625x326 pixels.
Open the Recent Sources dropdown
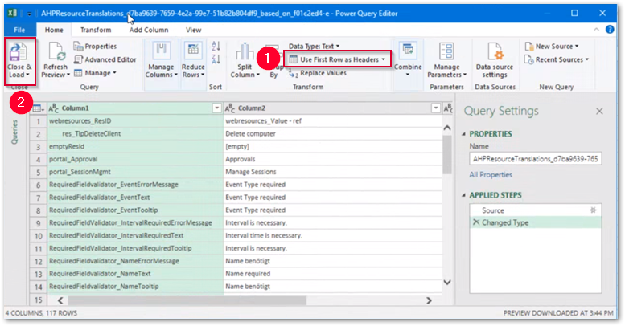(557, 59)
